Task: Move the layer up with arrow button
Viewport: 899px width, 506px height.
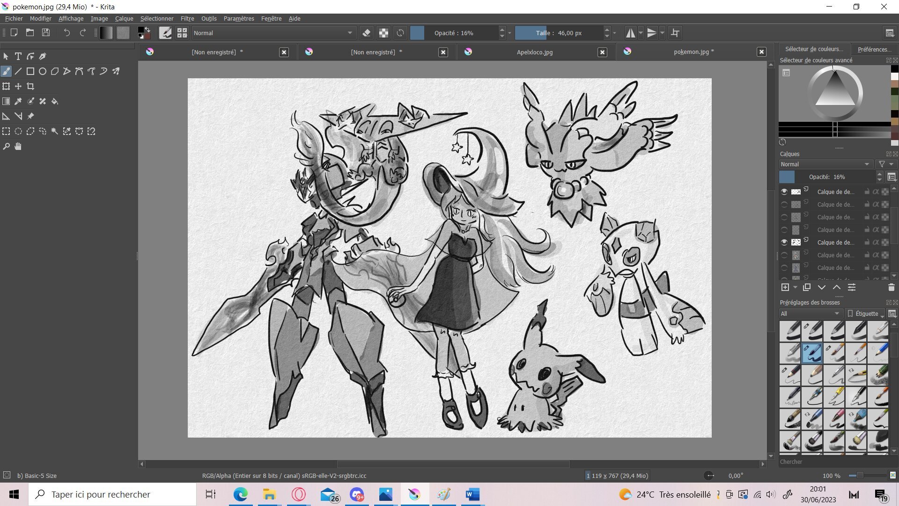Action: click(x=837, y=287)
